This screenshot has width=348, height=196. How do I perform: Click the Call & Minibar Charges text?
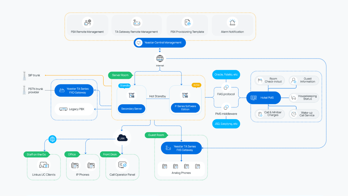(x=273, y=114)
